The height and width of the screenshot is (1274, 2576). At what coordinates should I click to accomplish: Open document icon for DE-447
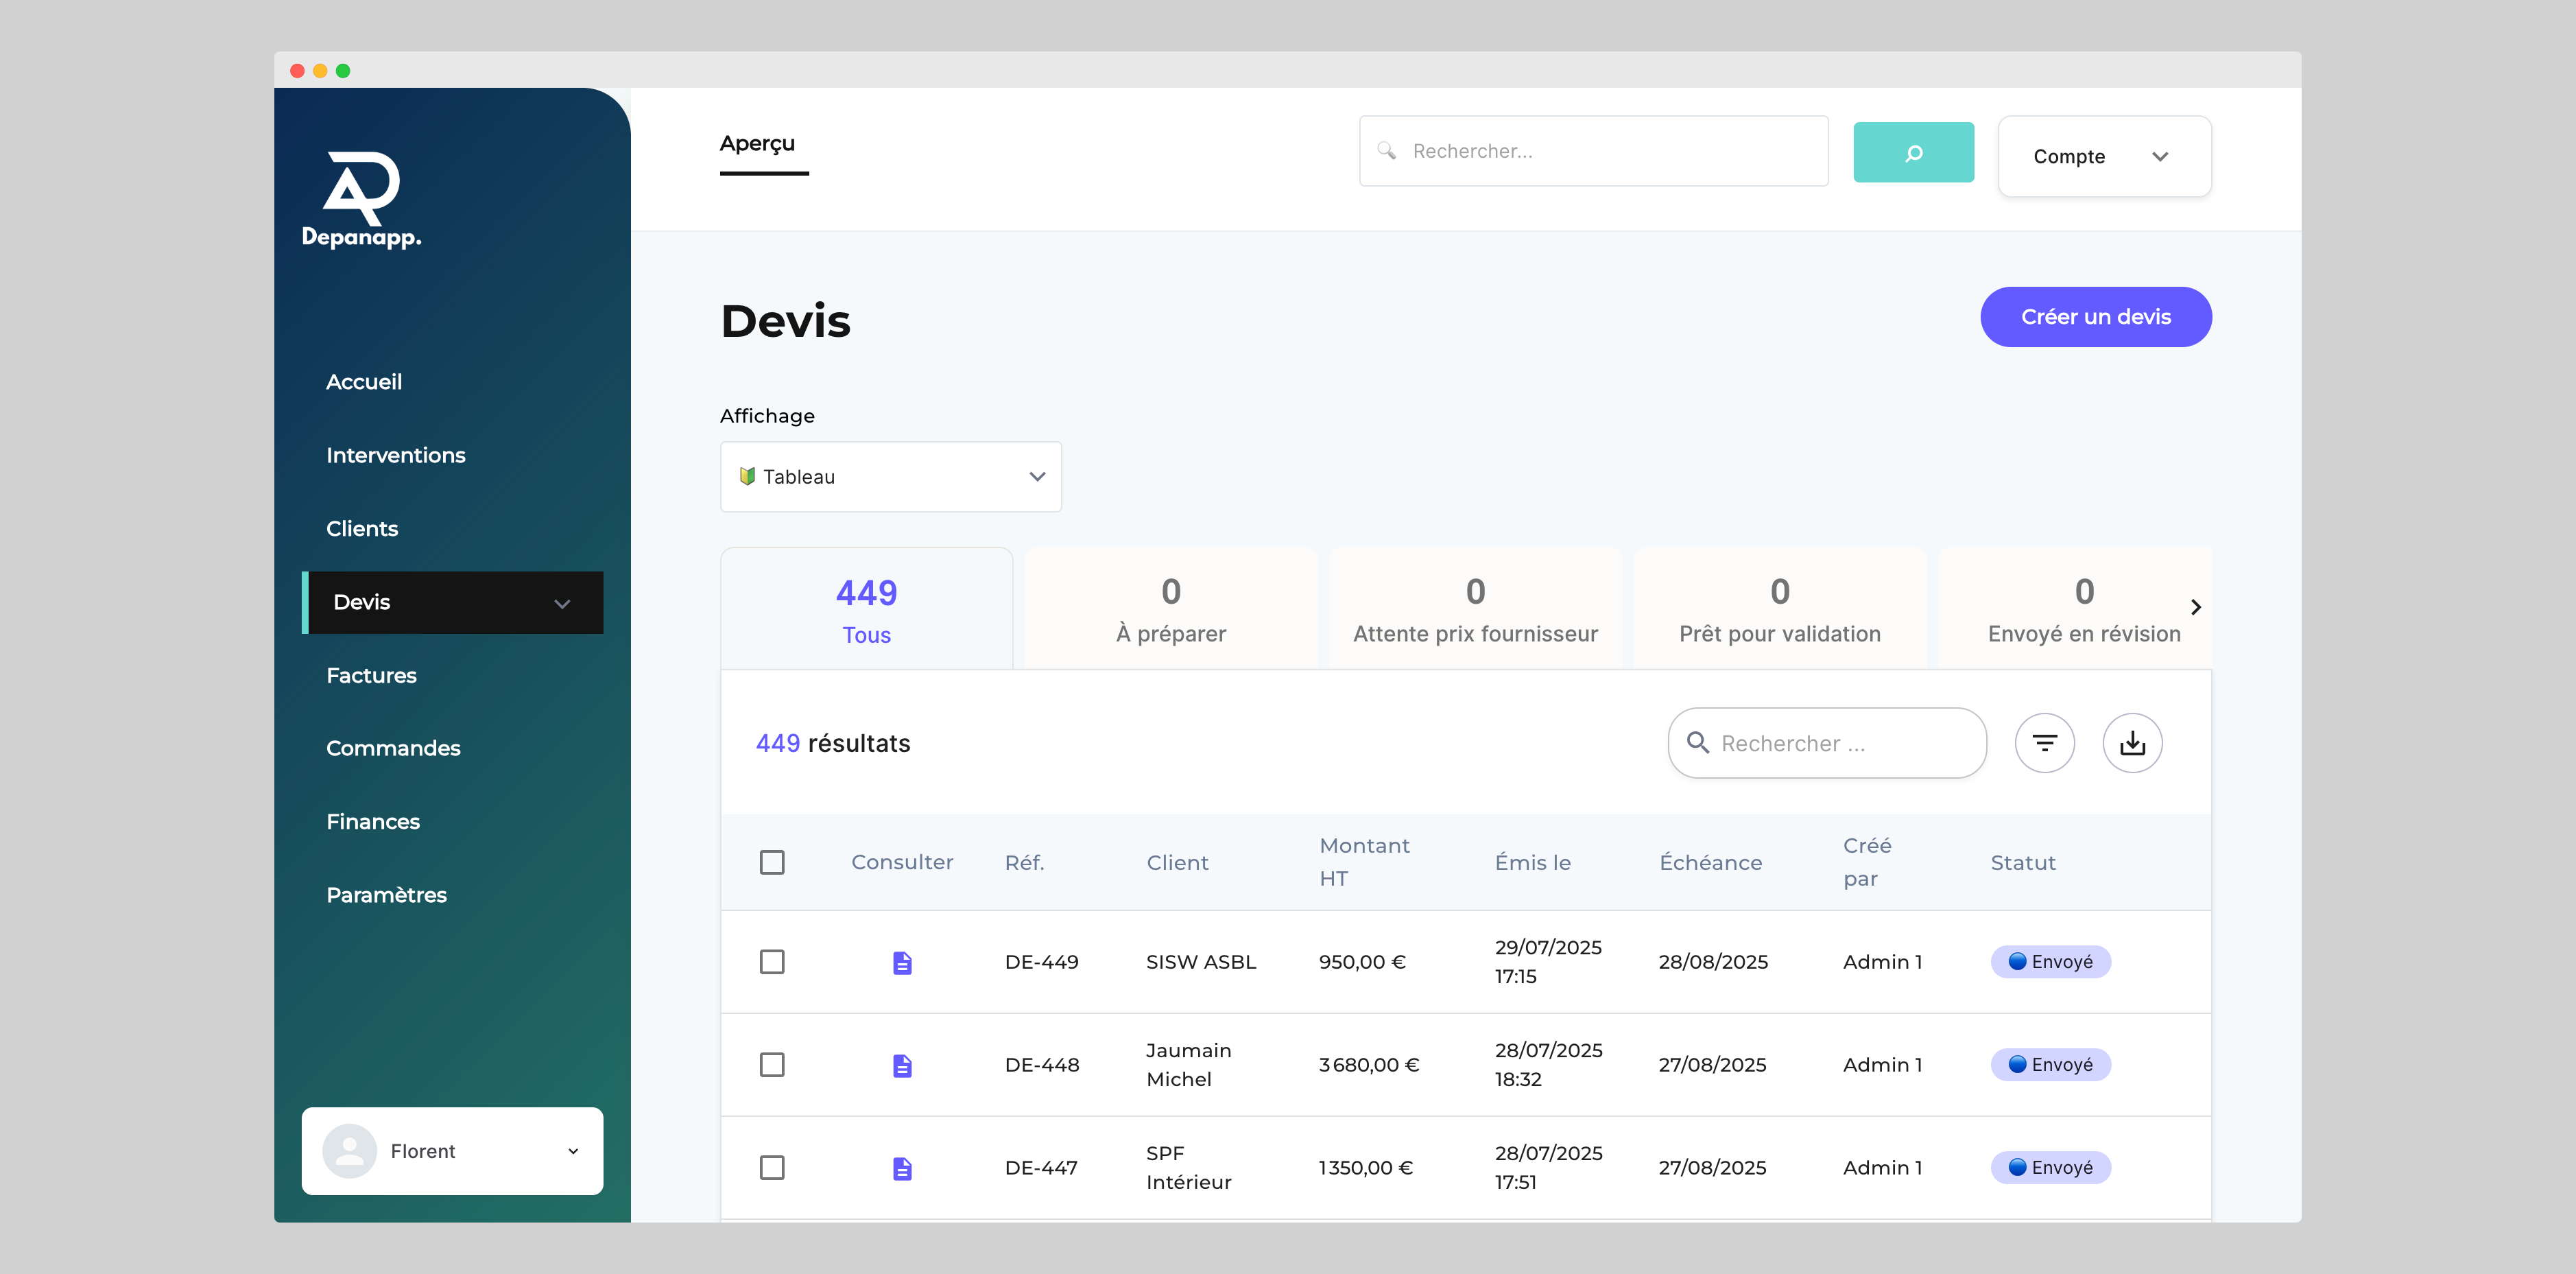tap(902, 1168)
